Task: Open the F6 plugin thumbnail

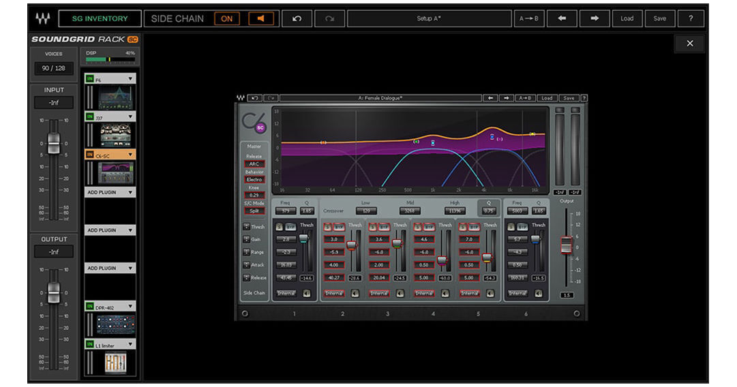Action: pos(115,97)
